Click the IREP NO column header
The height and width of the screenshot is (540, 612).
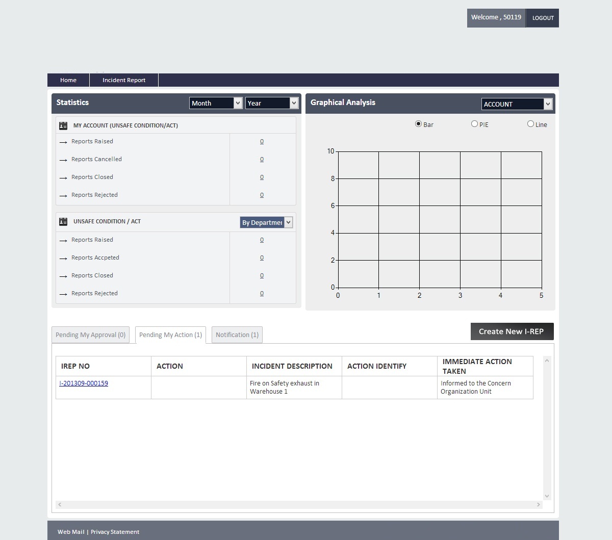point(104,366)
